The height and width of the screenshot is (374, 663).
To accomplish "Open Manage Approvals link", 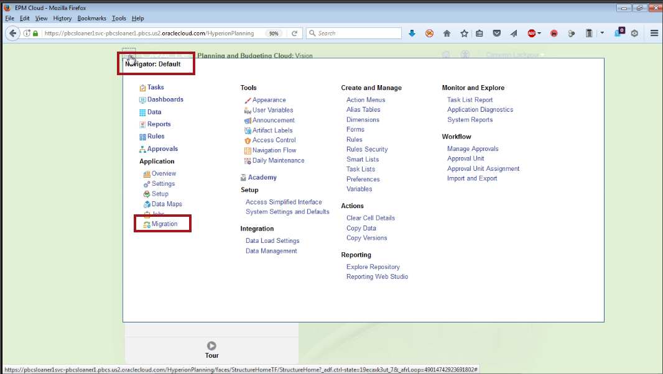I will pyautogui.click(x=473, y=149).
